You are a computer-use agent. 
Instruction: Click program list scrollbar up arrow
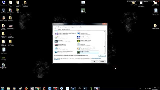coord(104,31)
